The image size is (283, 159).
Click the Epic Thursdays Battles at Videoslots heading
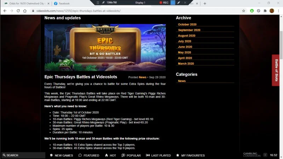[81, 77]
